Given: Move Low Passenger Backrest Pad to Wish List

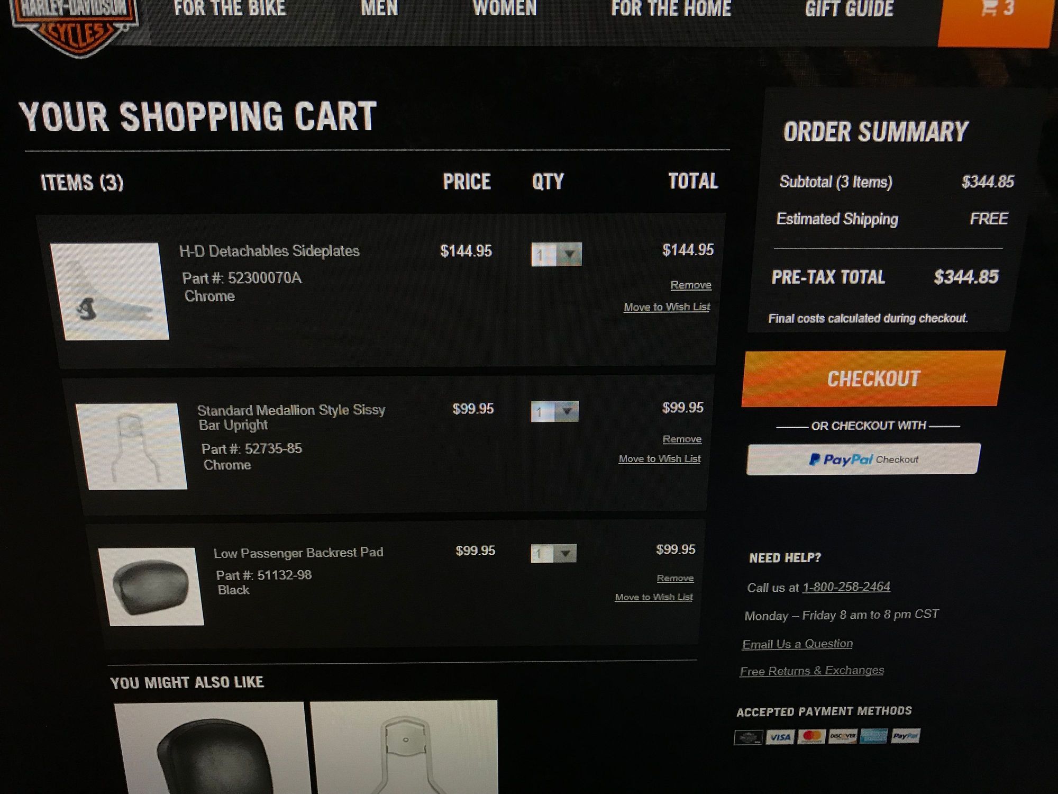Looking at the screenshot, I should (654, 597).
